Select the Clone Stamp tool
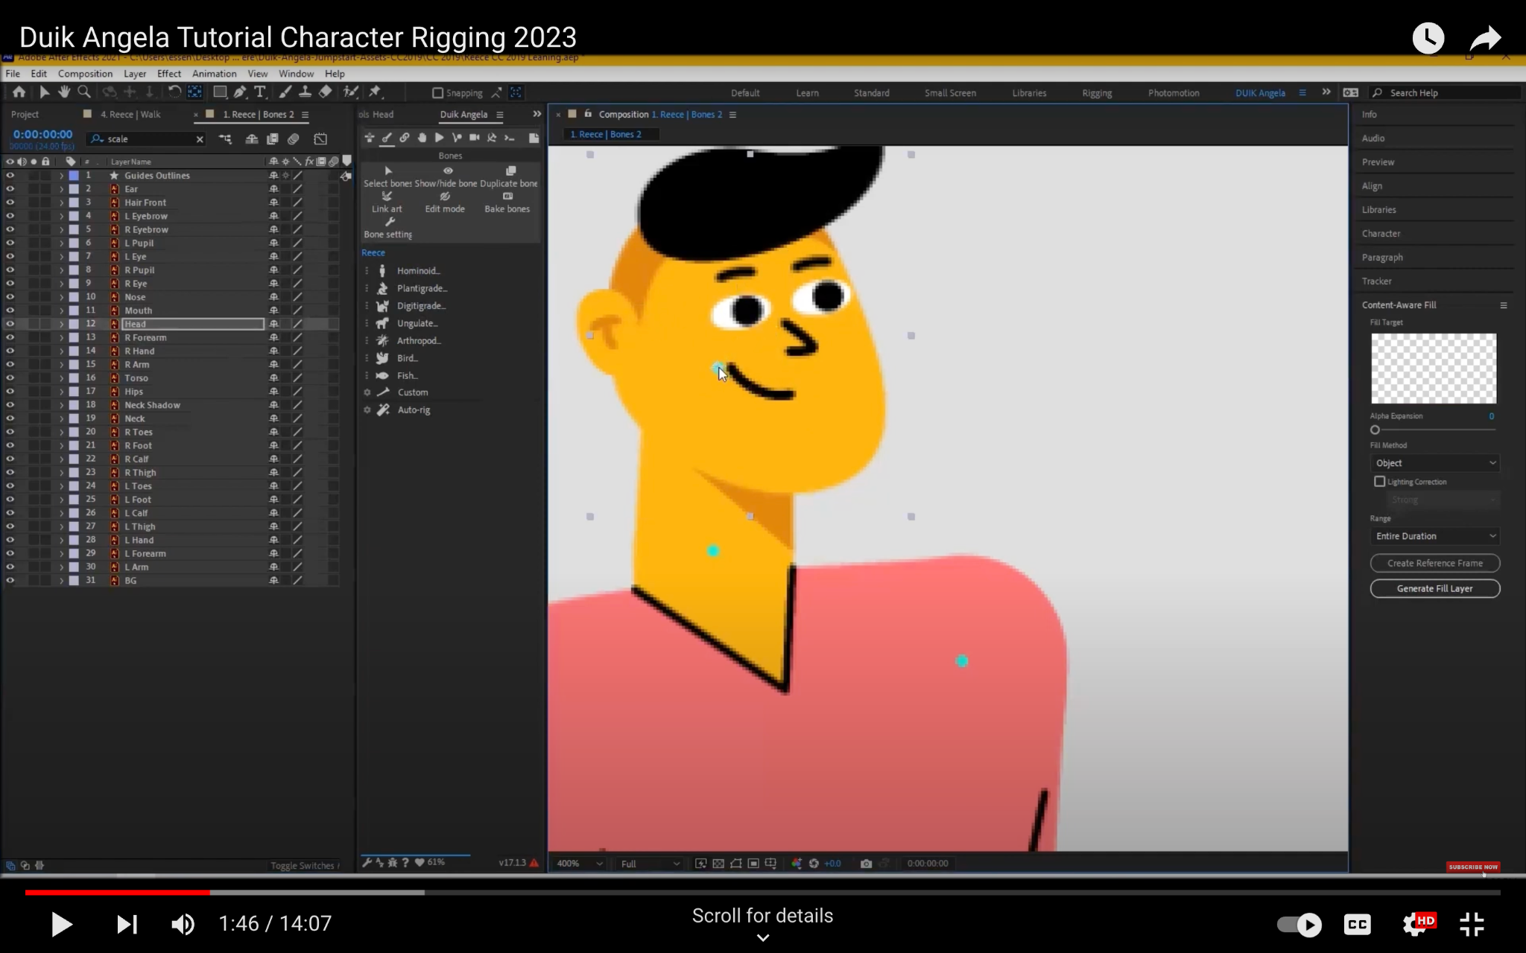Image resolution: width=1526 pixels, height=953 pixels. (305, 92)
